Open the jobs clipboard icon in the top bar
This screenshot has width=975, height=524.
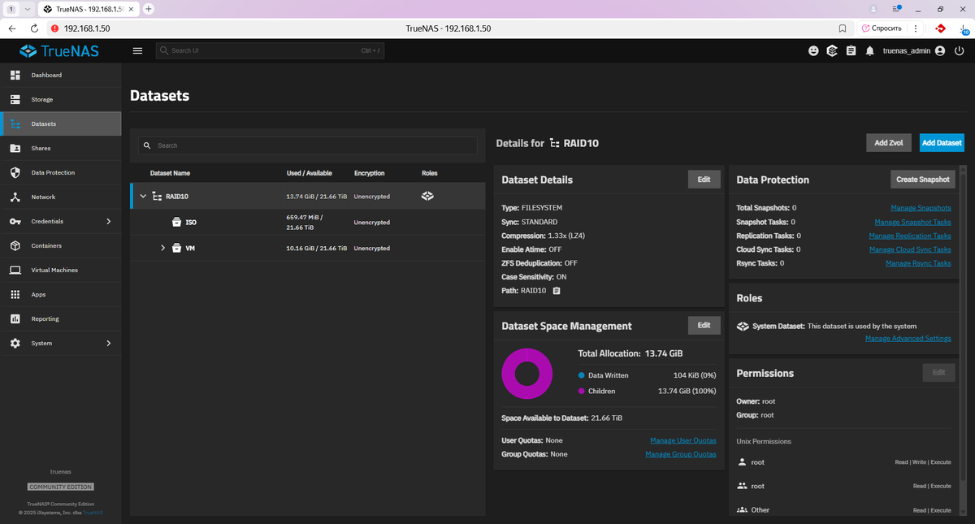851,50
